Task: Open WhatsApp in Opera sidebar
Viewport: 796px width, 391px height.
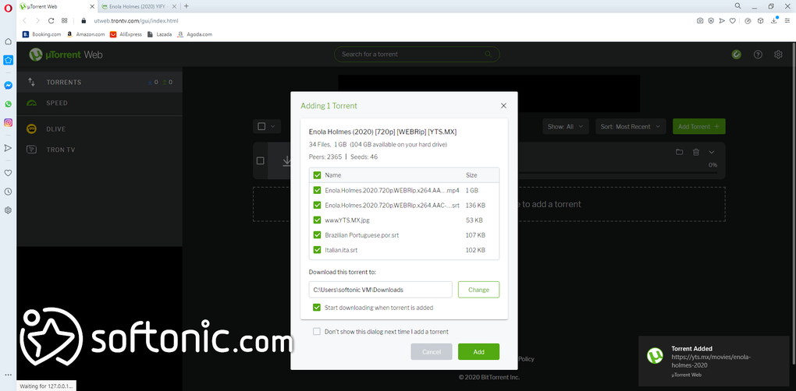Action: coord(8,104)
